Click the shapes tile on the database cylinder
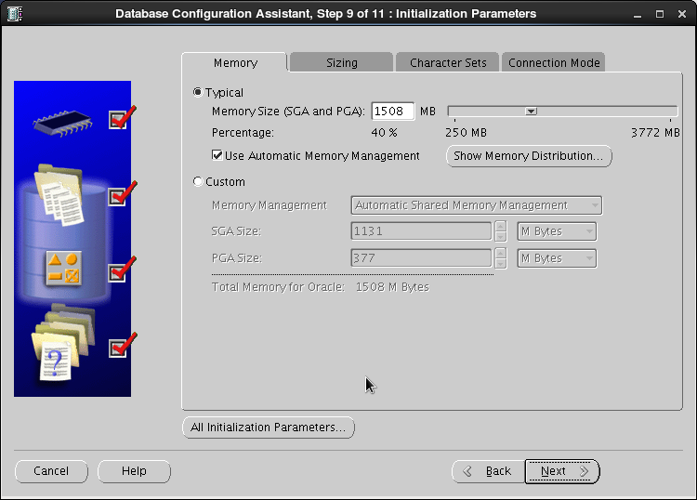 [63, 268]
